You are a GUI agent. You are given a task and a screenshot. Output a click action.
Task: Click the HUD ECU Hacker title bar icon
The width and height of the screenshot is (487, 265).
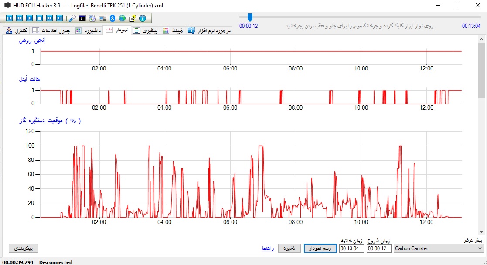(x=7, y=5)
